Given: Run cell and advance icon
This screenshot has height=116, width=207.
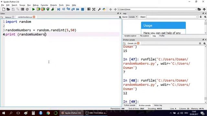Looking at the screenshot, I should click(x=43, y=9).
